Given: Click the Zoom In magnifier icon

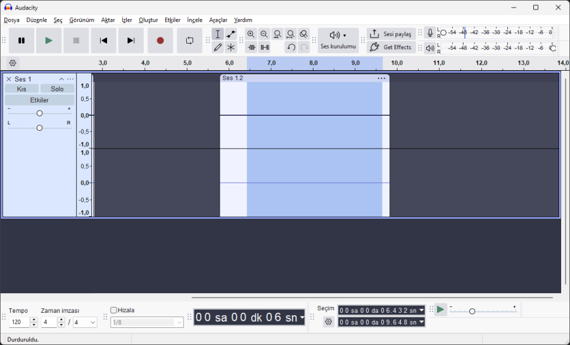Looking at the screenshot, I should click(251, 34).
